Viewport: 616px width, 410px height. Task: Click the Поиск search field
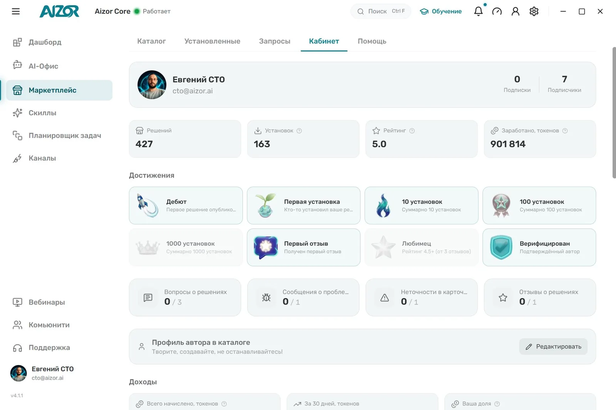pos(380,11)
